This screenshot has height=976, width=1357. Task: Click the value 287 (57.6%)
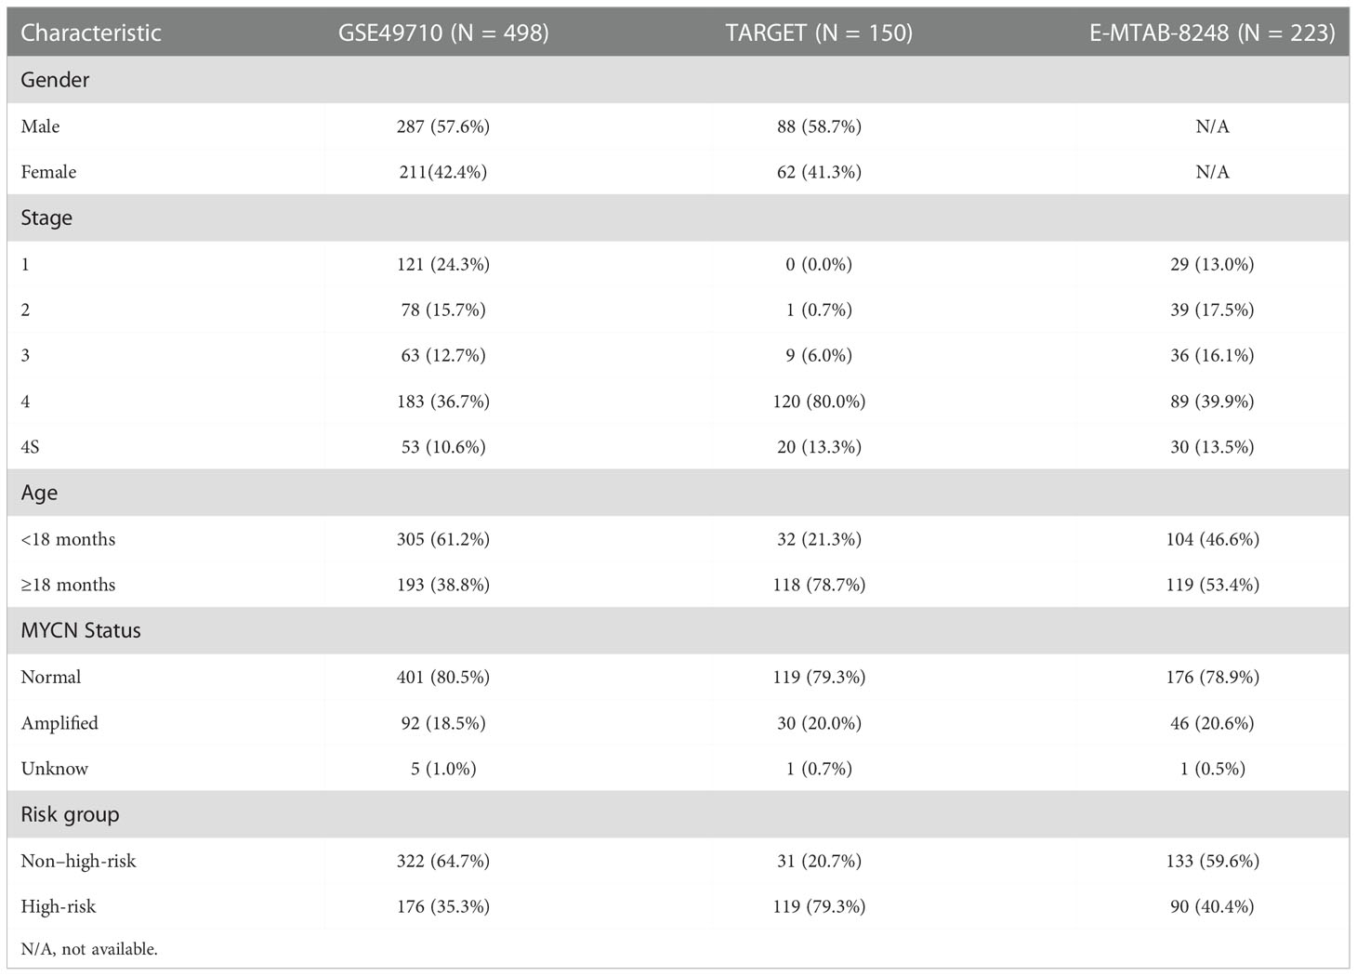[x=443, y=126]
